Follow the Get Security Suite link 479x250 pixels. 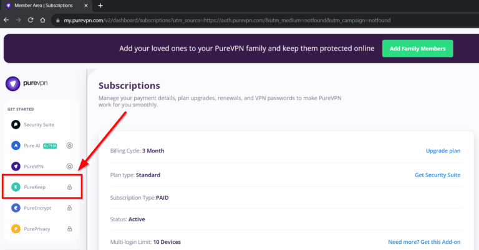click(437, 175)
